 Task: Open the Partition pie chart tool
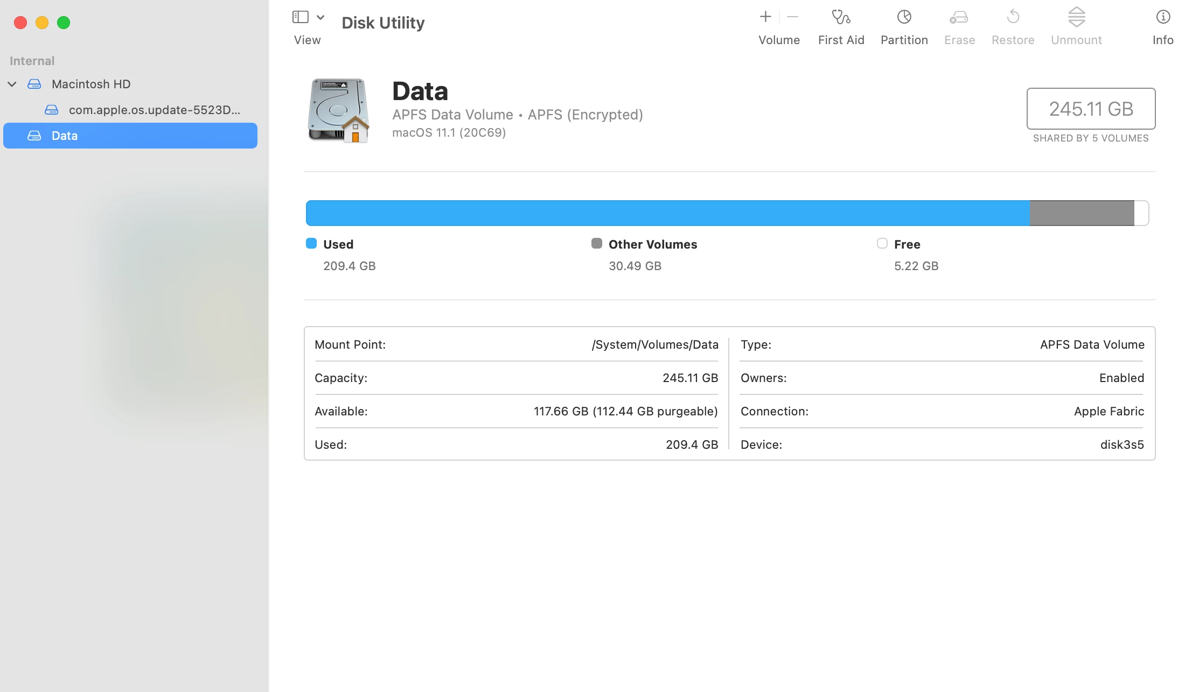904,17
